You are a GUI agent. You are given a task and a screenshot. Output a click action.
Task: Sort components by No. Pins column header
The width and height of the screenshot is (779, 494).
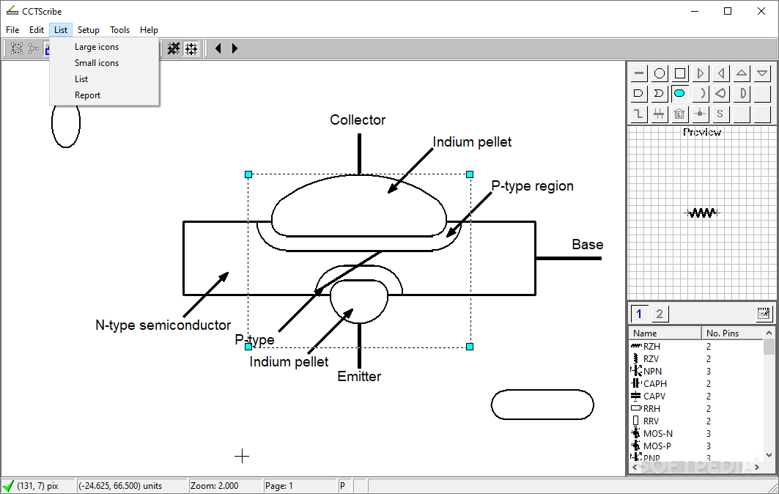tap(732, 333)
